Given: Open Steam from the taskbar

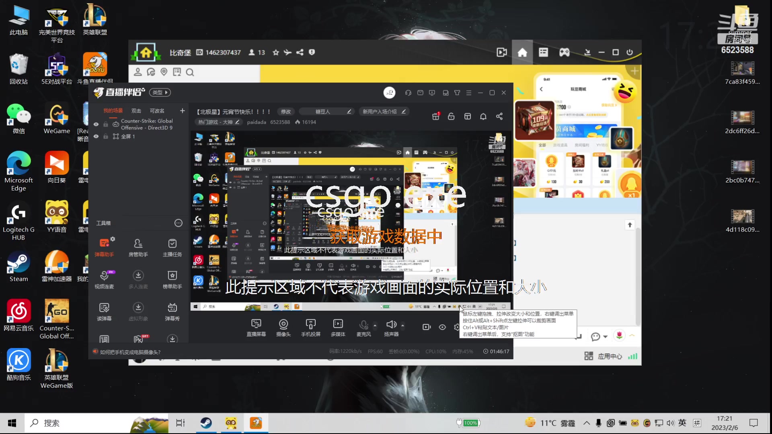Looking at the screenshot, I should coord(206,423).
